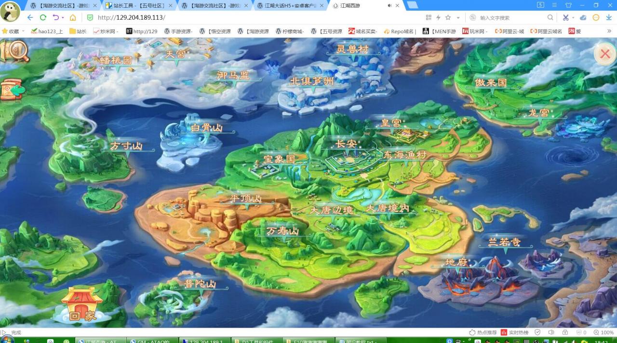The image size is (617, 343).
Task: Open the QR code grid icon in address bar
Action: (x=429, y=17)
